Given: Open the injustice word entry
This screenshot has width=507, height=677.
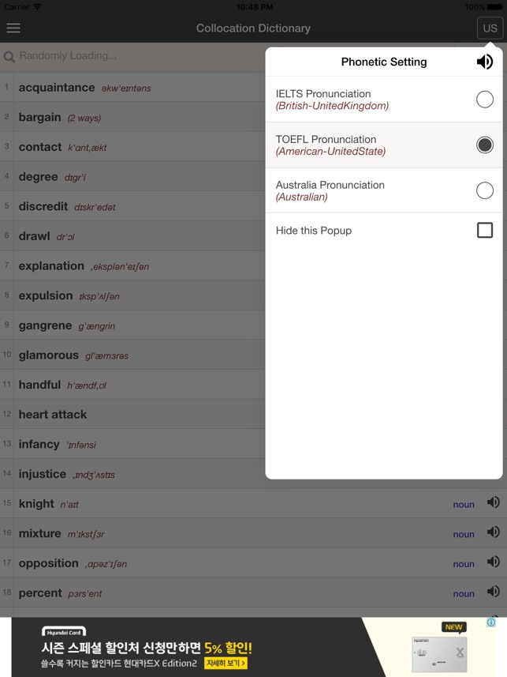Looking at the screenshot, I should pos(43,474).
